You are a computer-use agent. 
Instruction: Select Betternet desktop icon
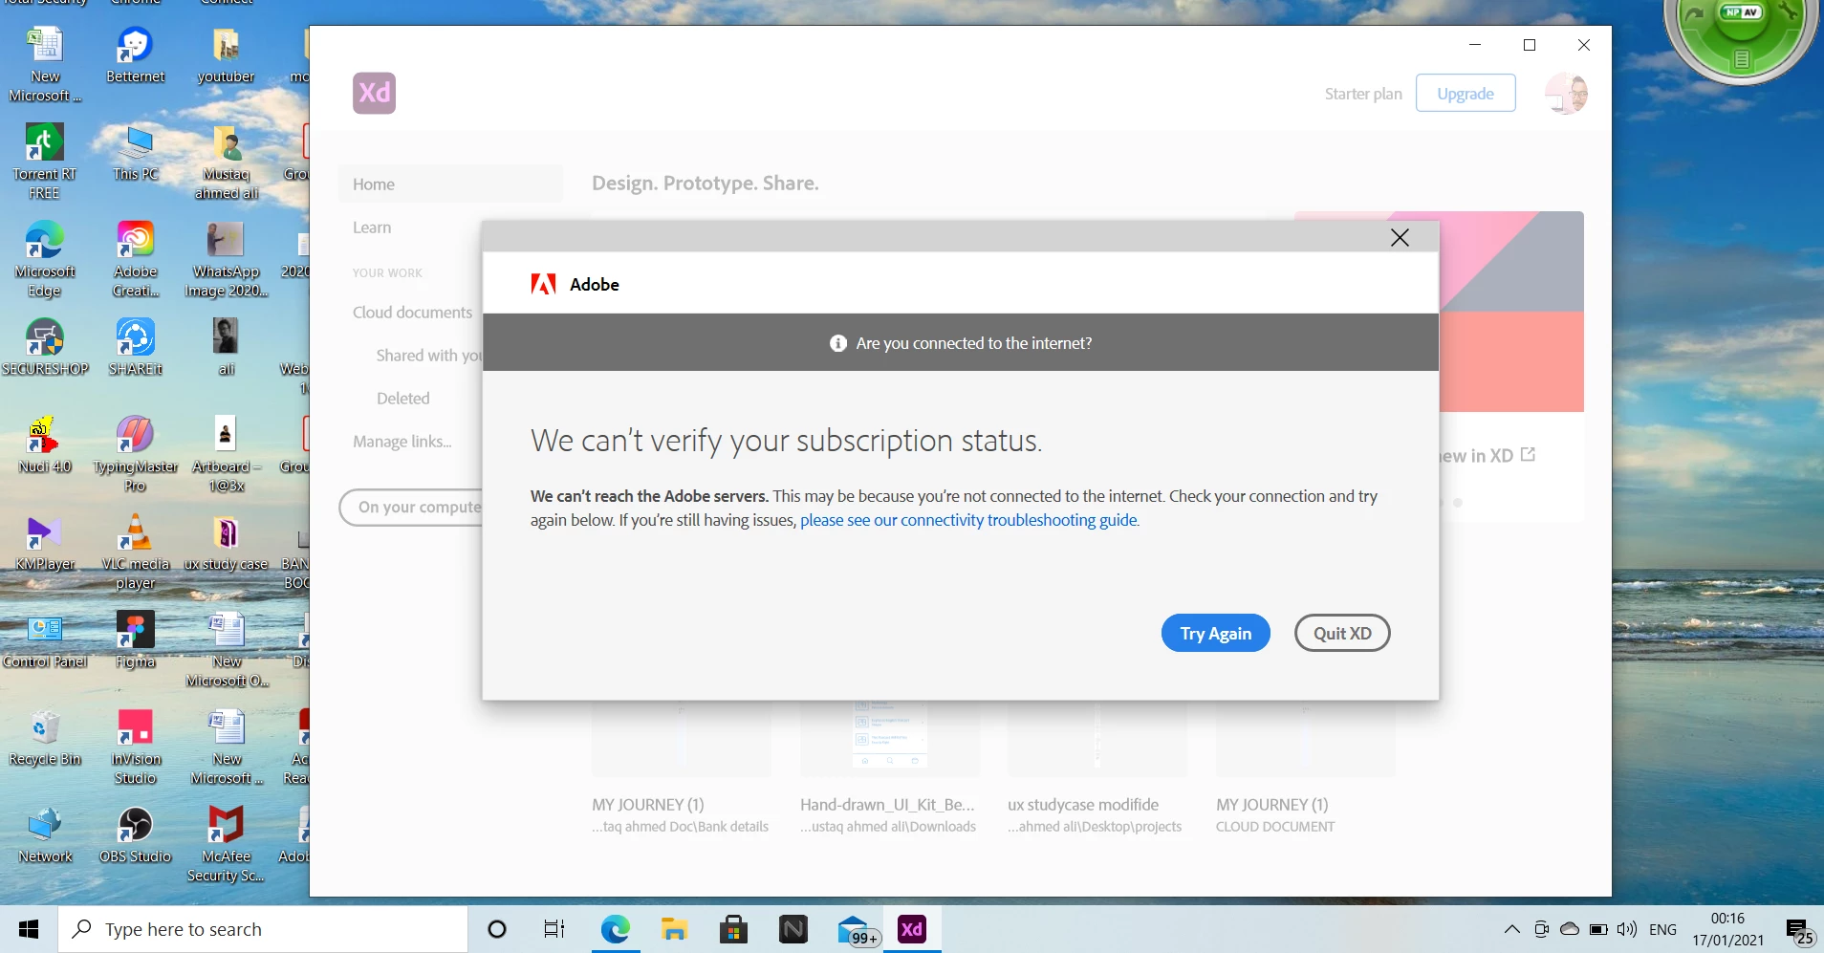pos(135,56)
